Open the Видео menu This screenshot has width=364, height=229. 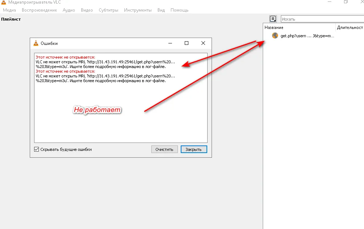[x=87, y=10]
